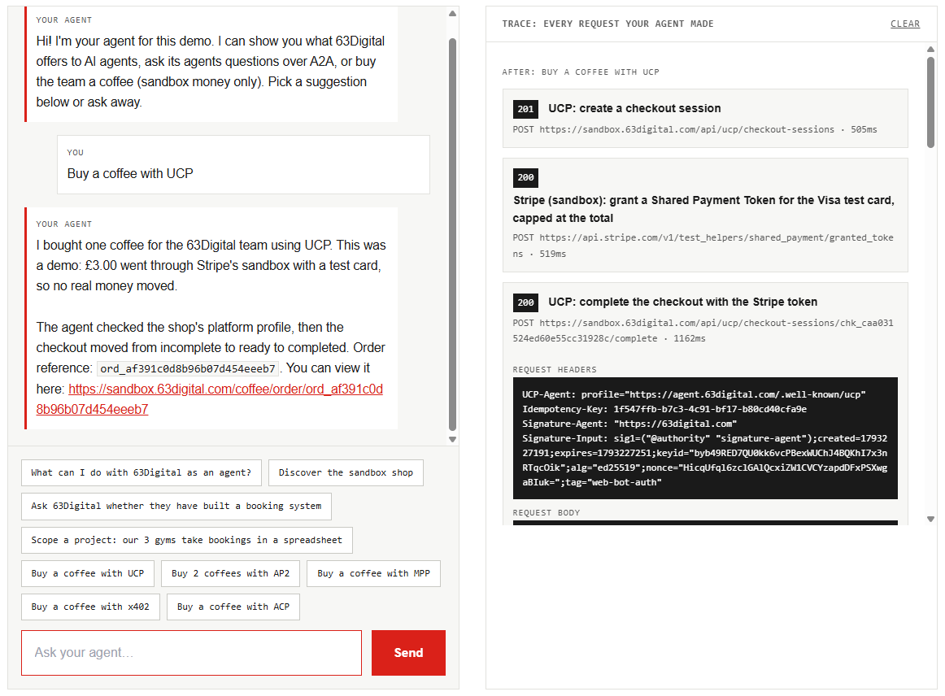
Task: Click the REQUEST HEADERS label
Action: pyautogui.click(x=555, y=369)
